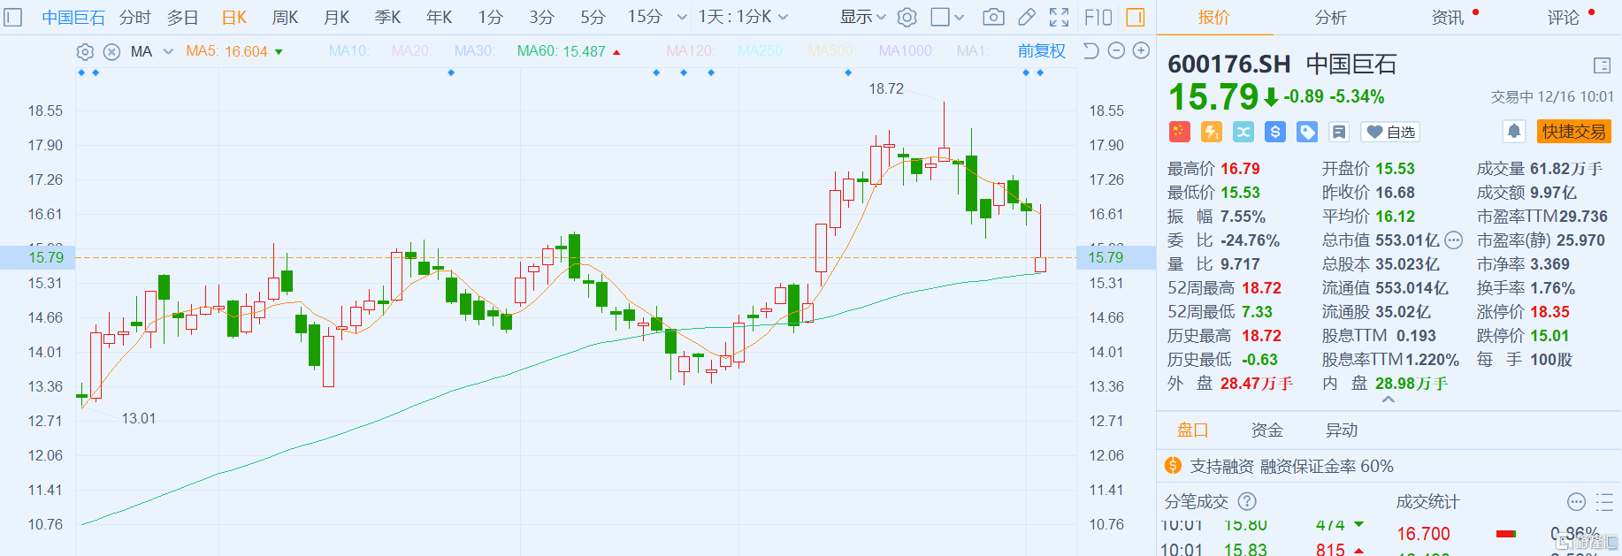The width and height of the screenshot is (1622, 556).
Task: Select the pencil drawing tool
Action: click(x=1027, y=17)
